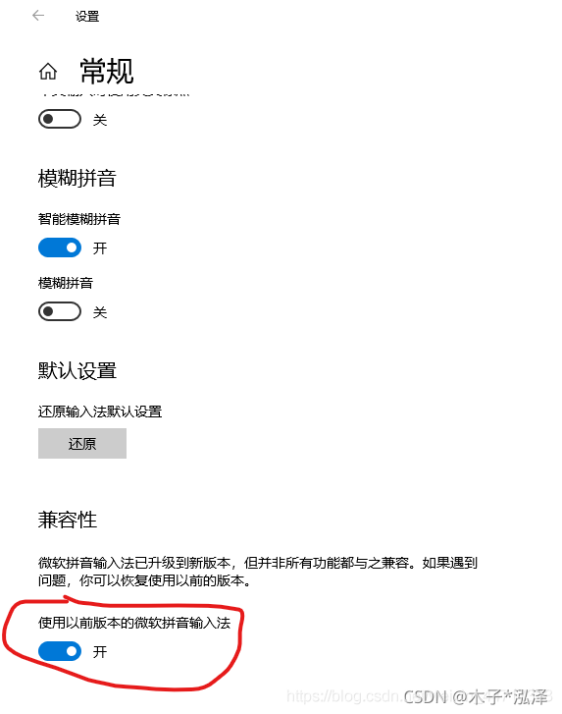Screen dimensions: 562x714
Task: Click 关 text beside the 模糊拼音 switch
Action: [100, 312]
